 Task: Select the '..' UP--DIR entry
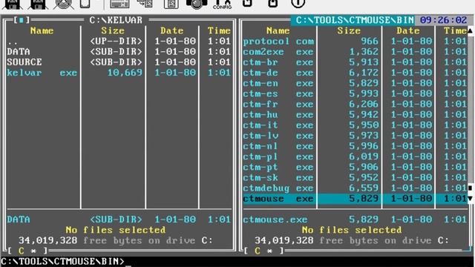(x=119, y=42)
